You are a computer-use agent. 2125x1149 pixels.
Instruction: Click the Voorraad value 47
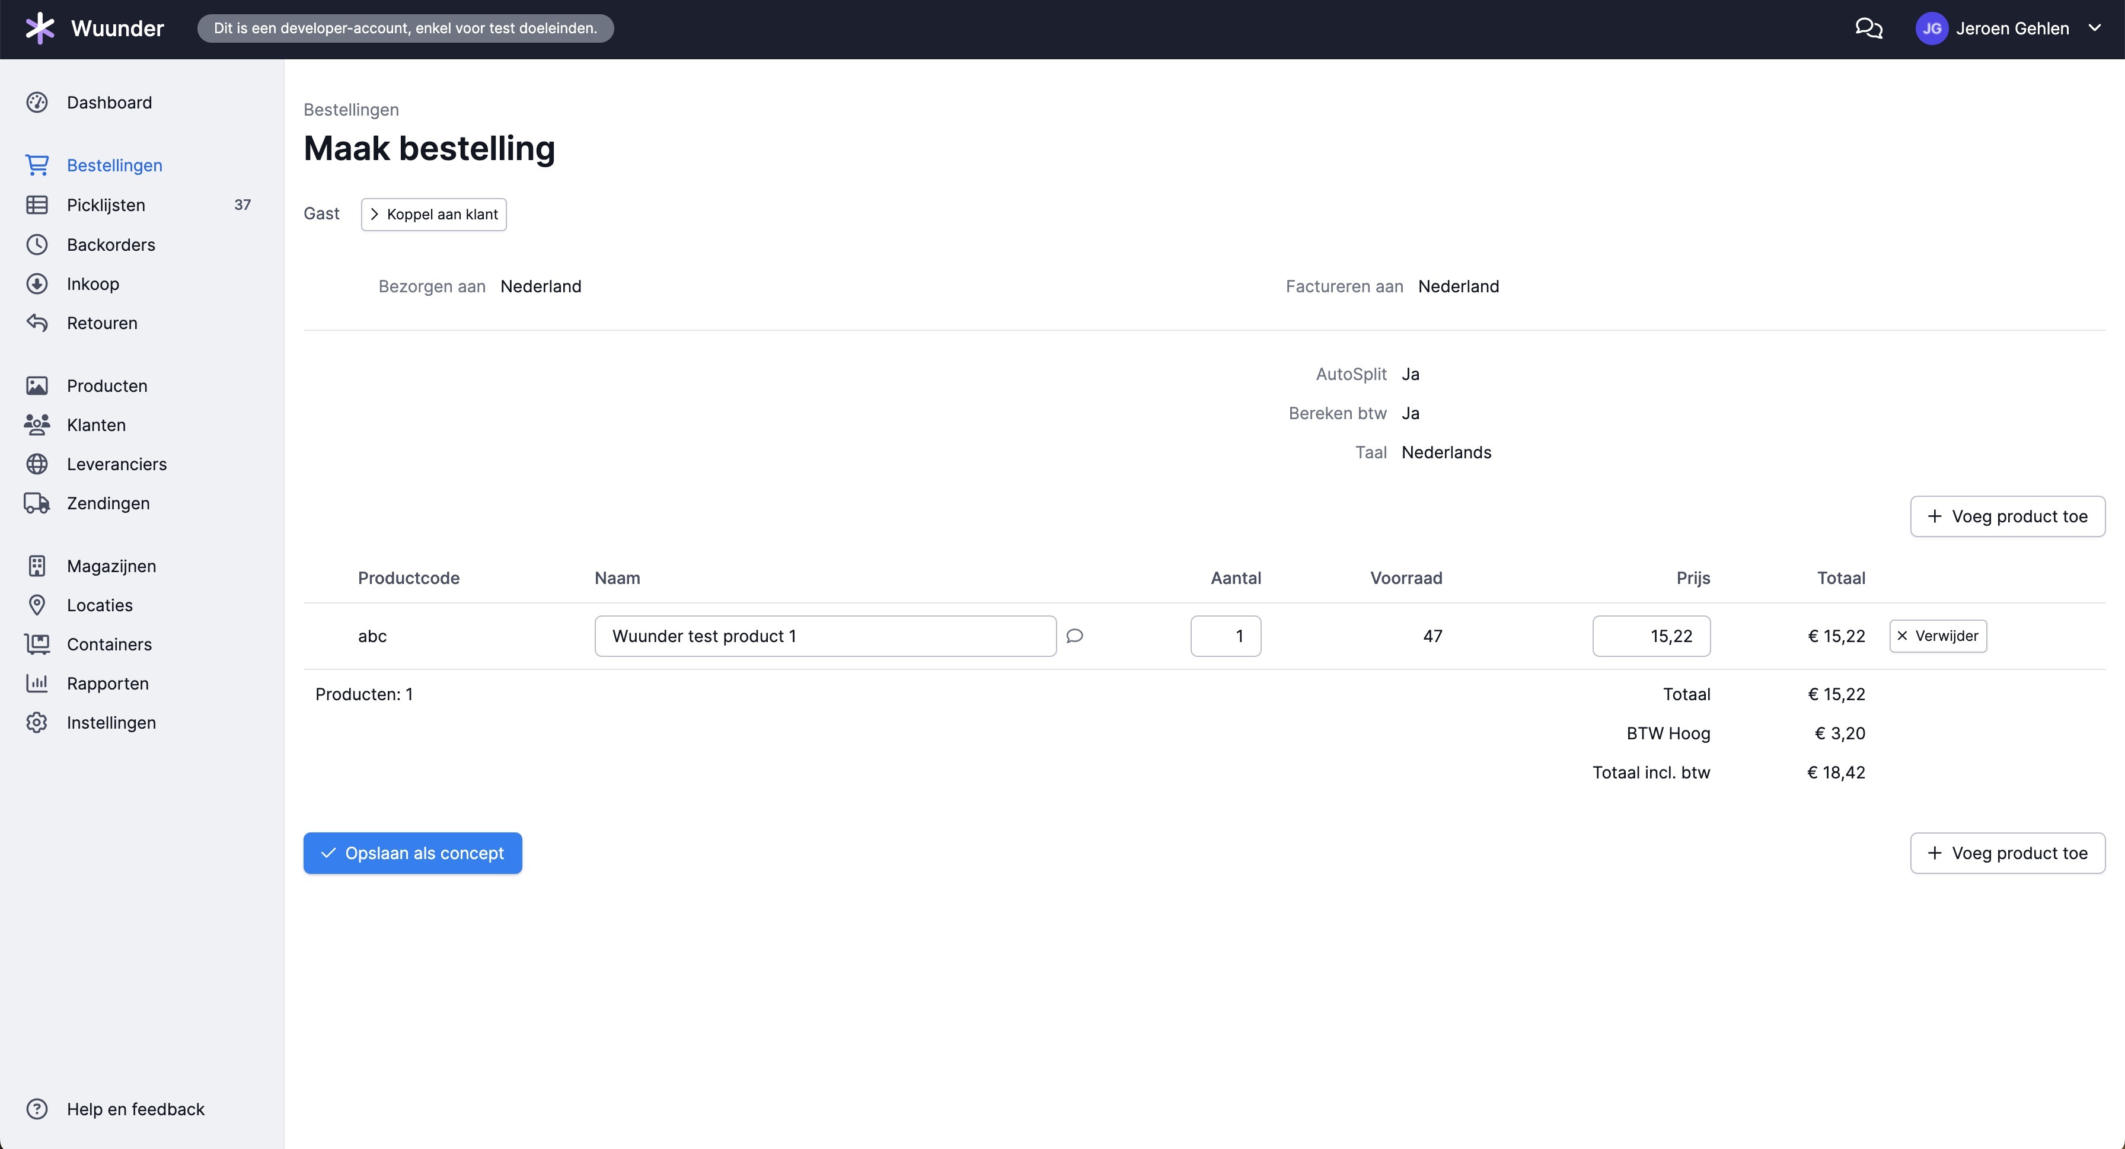(1432, 636)
